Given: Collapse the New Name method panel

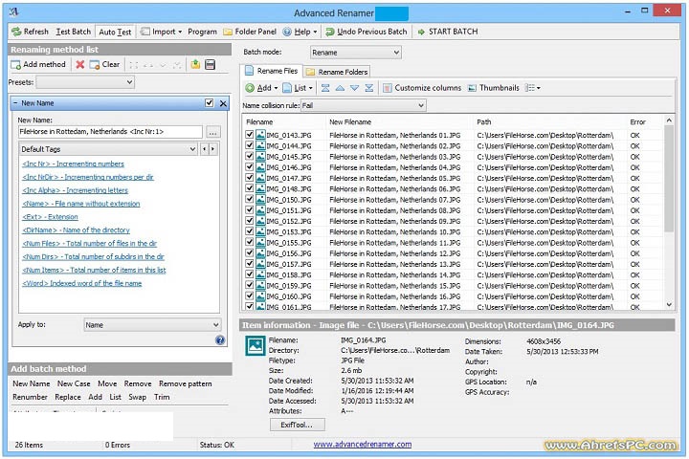Looking at the screenshot, I should pos(15,103).
